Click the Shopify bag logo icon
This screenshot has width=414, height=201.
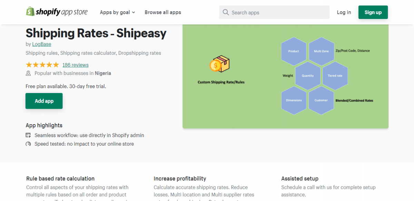[30, 12]
